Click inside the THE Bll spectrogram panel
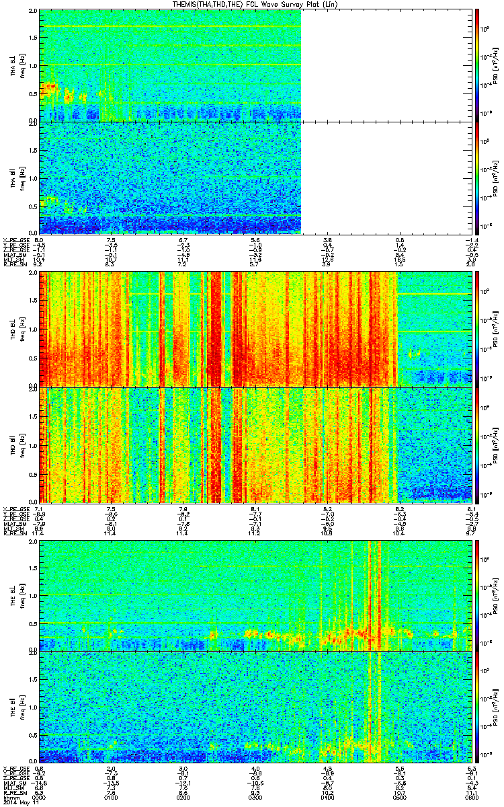The width and height of the screenshot is (504, 807). (256, 707)
